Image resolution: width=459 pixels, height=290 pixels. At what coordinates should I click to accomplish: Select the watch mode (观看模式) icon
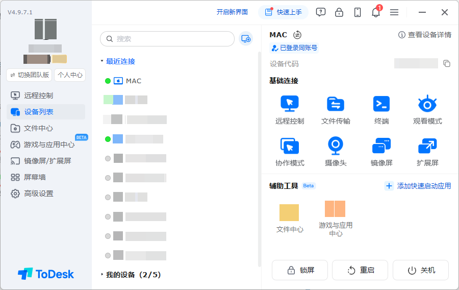[427, 104]
